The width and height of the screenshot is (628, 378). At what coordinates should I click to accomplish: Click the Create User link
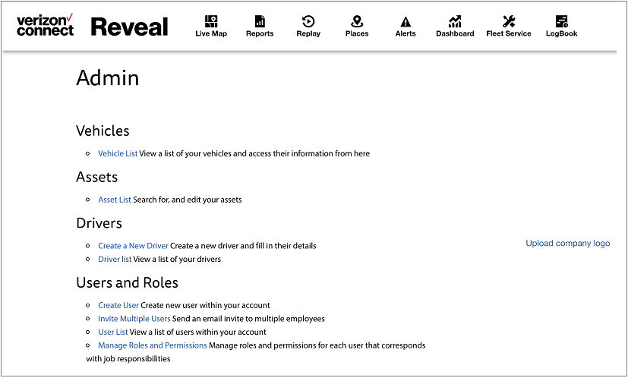118,305
